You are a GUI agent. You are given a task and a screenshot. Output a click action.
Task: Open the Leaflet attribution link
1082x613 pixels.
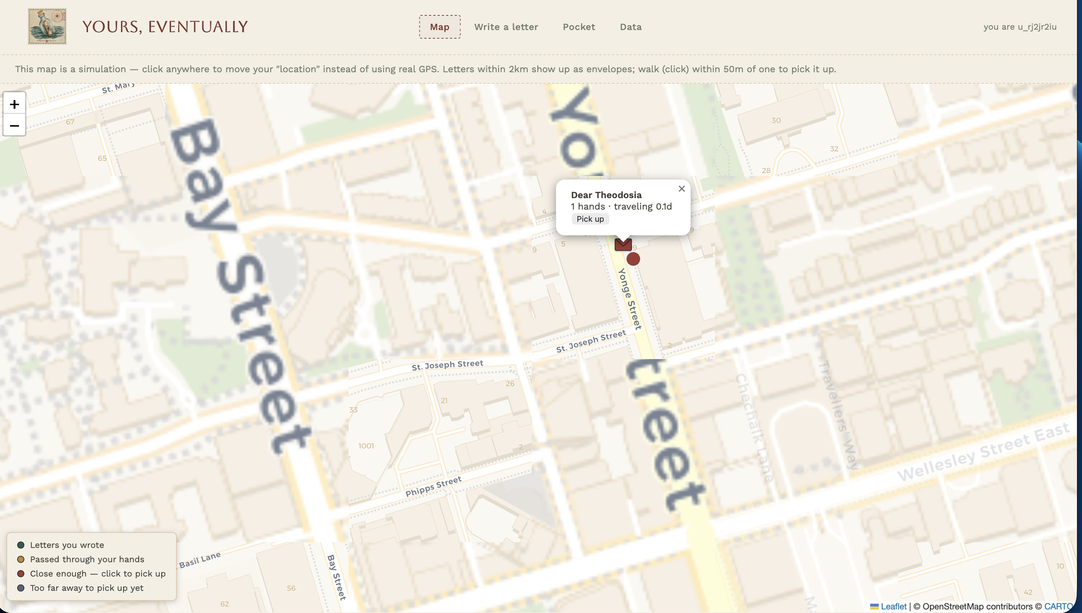pyautogui.click(x=893, y=606)
